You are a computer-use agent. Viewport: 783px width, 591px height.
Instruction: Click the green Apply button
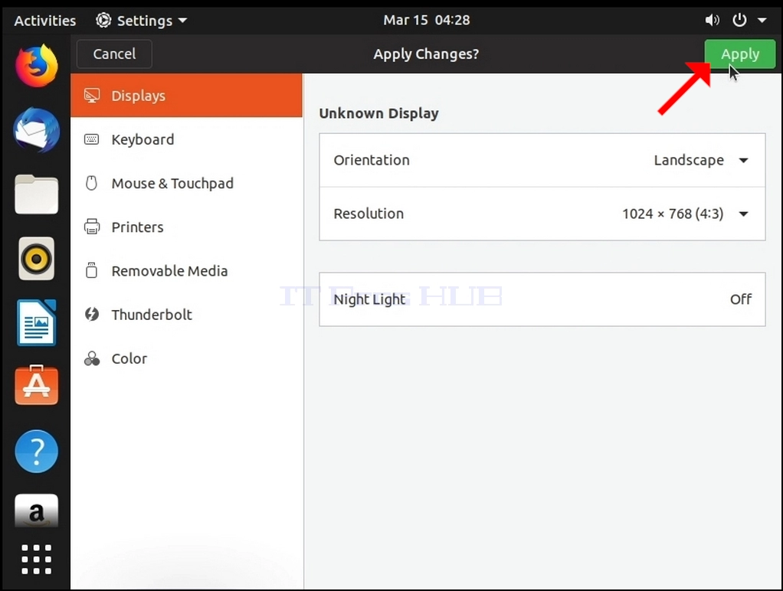[739, 54]
